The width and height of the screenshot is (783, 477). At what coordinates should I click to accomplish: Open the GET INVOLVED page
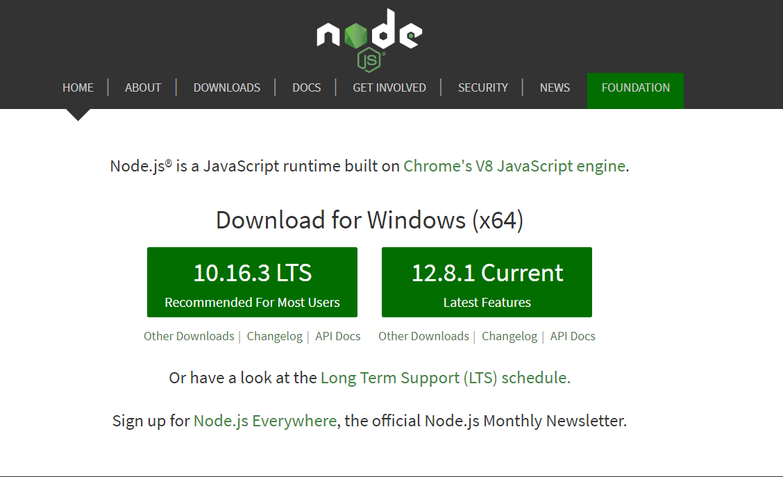(389, 88)
